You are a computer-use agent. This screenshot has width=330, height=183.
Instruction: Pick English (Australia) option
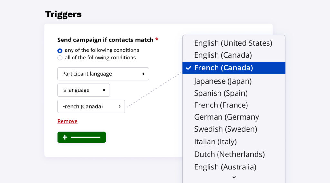pos(225,167)
